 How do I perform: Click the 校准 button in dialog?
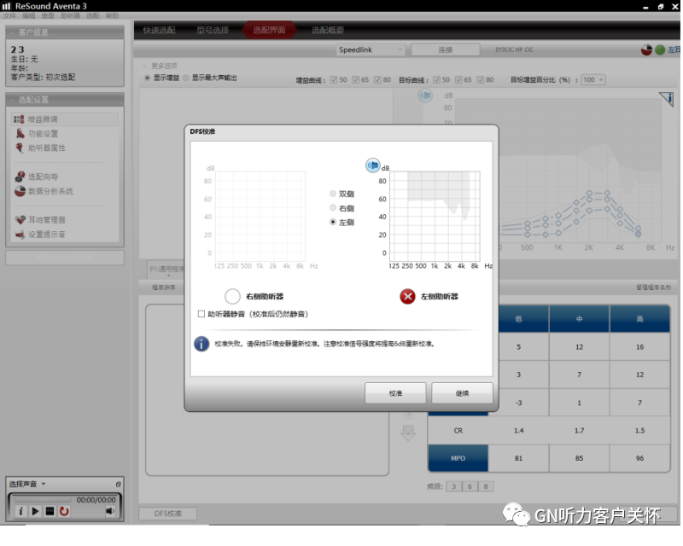click(x=394, y=392)
